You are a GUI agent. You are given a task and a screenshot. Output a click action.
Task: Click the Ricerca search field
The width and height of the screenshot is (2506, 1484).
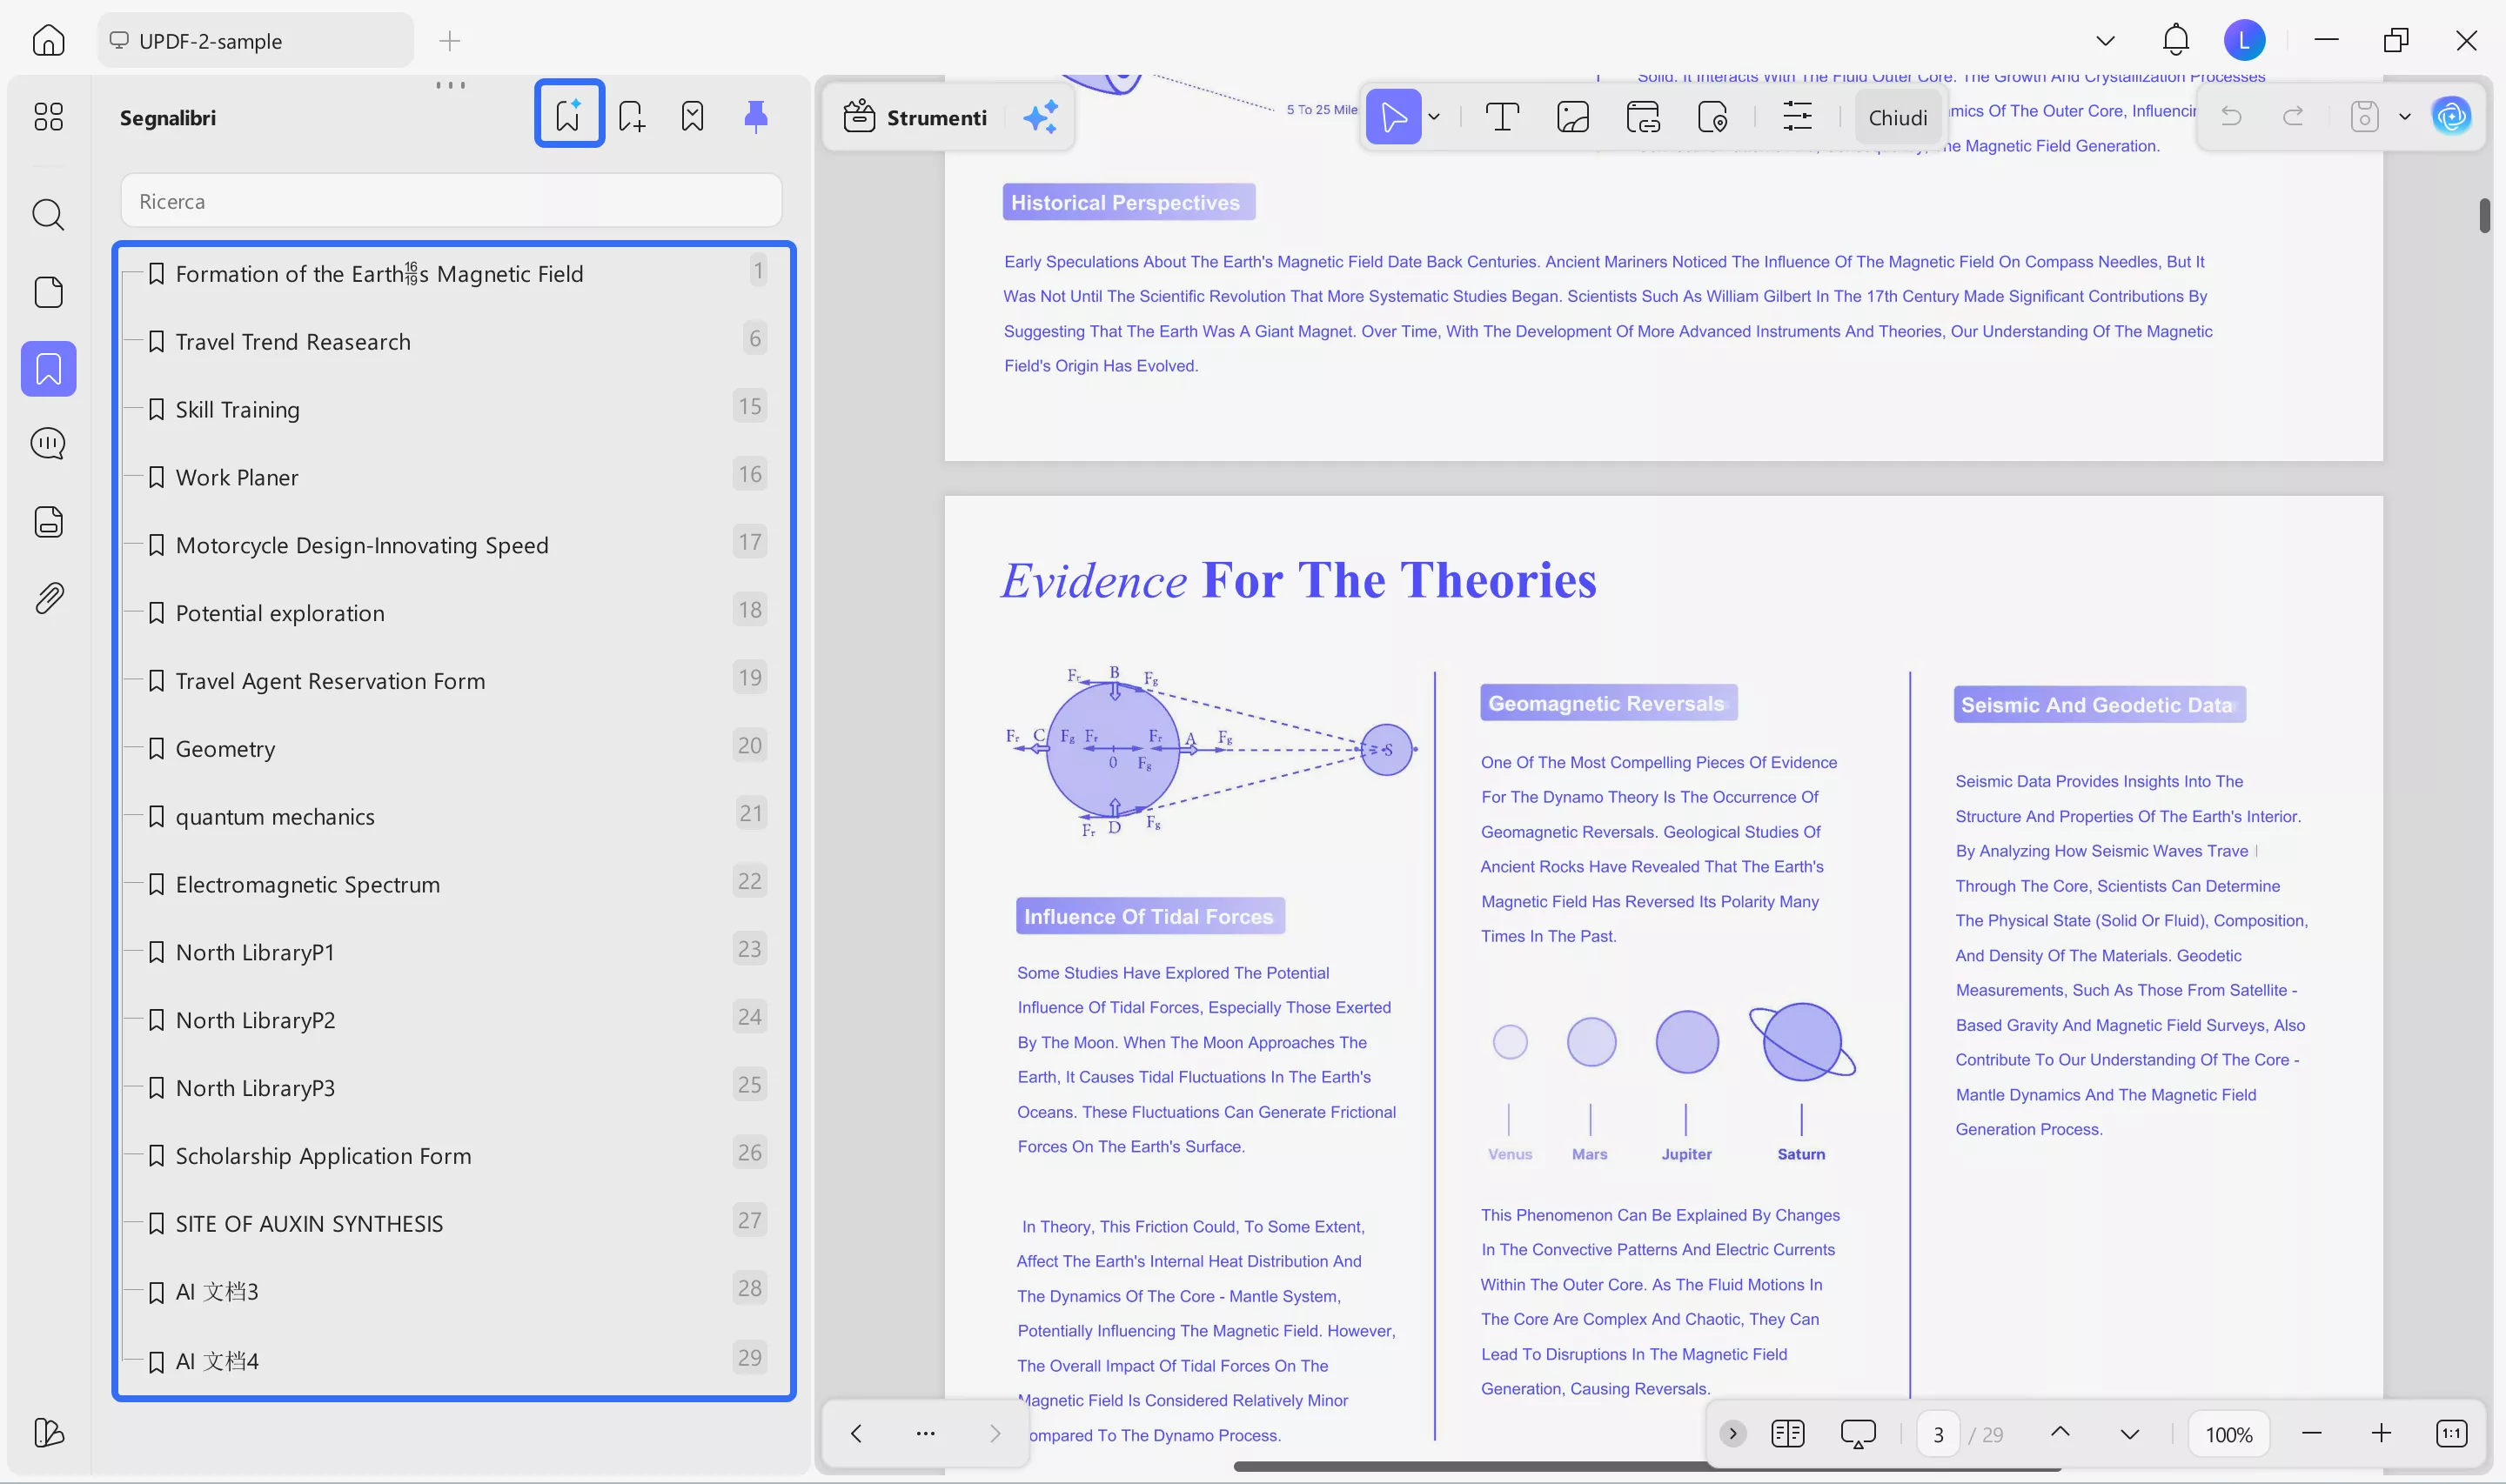pos(451,201)
